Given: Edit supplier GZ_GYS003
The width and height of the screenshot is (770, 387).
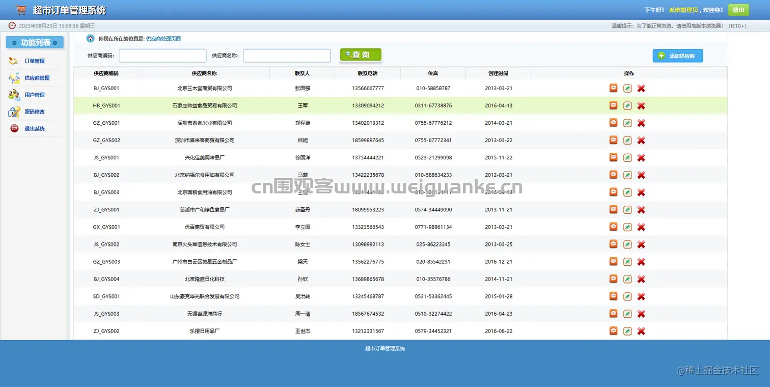Looking at the screenshot, I should tap(627, 261).
